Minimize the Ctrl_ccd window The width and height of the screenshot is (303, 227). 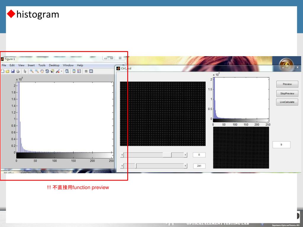(x=283, y=68)
